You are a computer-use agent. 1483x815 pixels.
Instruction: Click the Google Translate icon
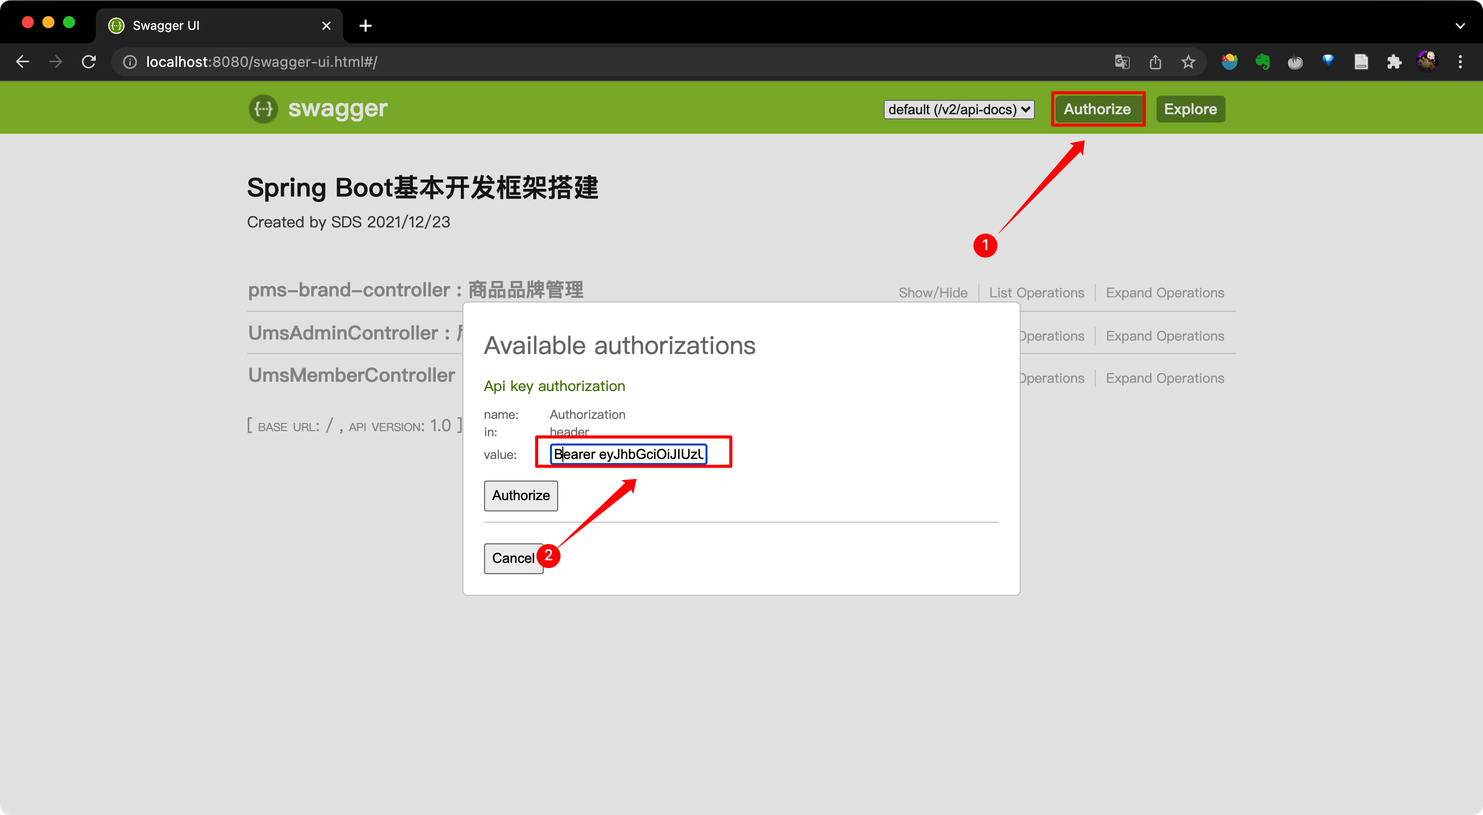pyautogui.click(x=1122, y=62)
